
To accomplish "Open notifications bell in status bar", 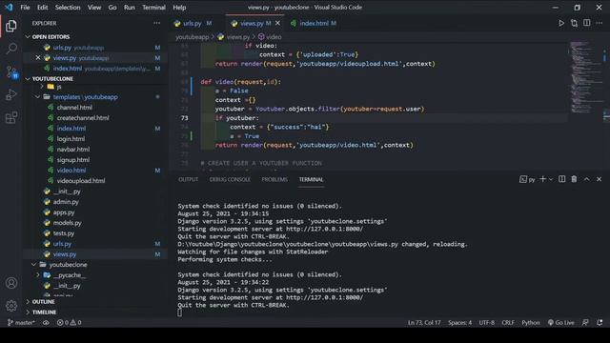I will (x=600, y=322).
